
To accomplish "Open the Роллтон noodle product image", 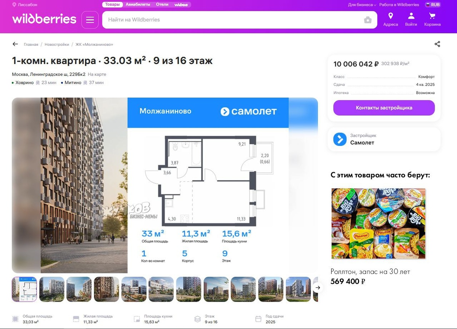I will (x=379, y=224).
